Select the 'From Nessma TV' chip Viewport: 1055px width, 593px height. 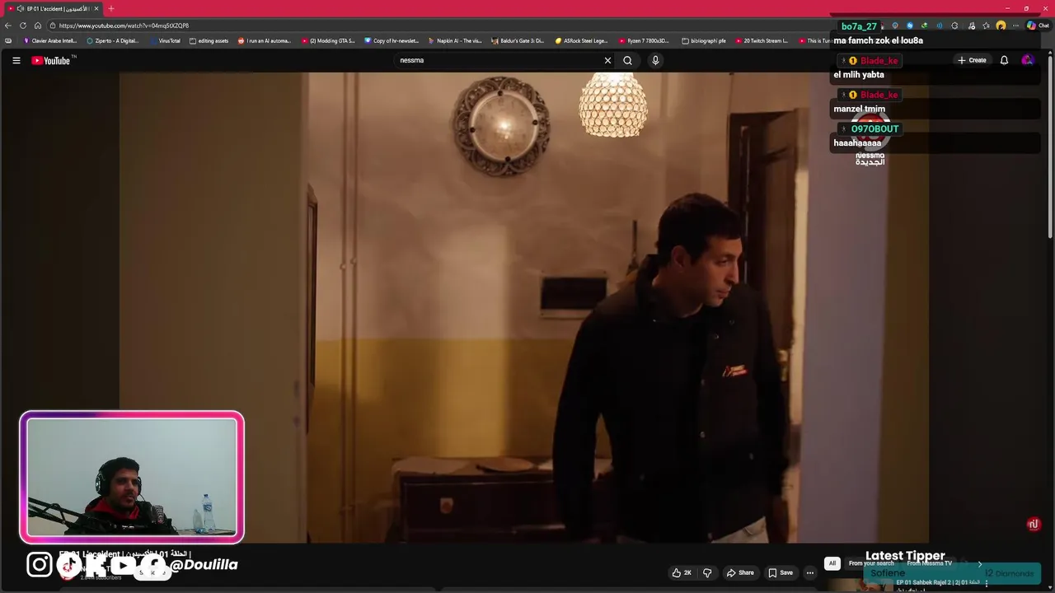click(929, 563)
